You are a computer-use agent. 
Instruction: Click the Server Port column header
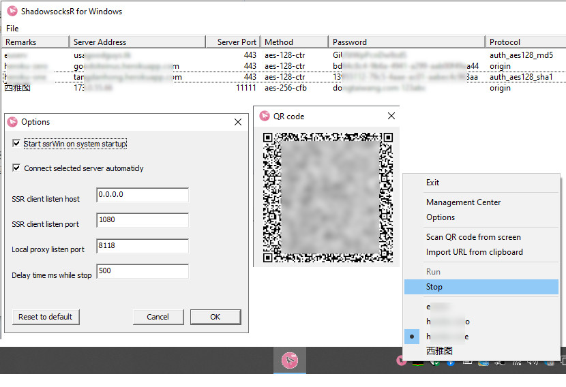233,42
